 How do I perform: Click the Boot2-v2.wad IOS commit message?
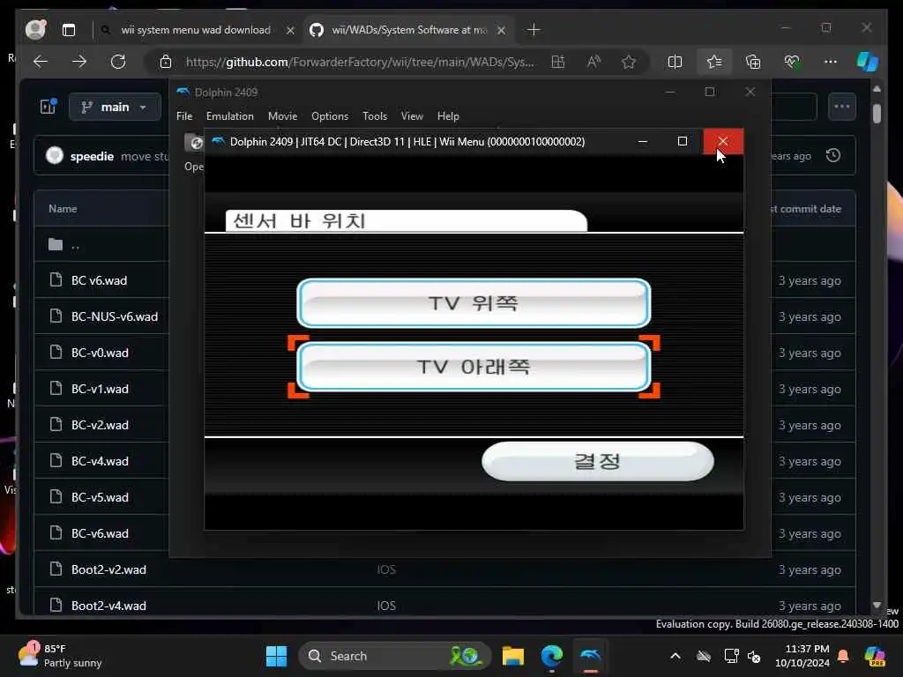[386, 569]
